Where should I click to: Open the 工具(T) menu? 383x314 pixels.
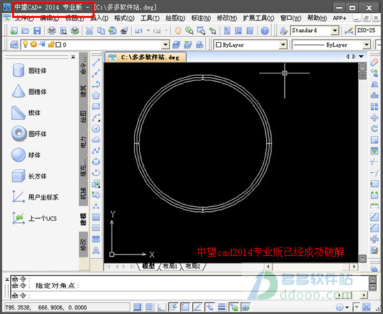pyautogui.click(x=150, y=18)
